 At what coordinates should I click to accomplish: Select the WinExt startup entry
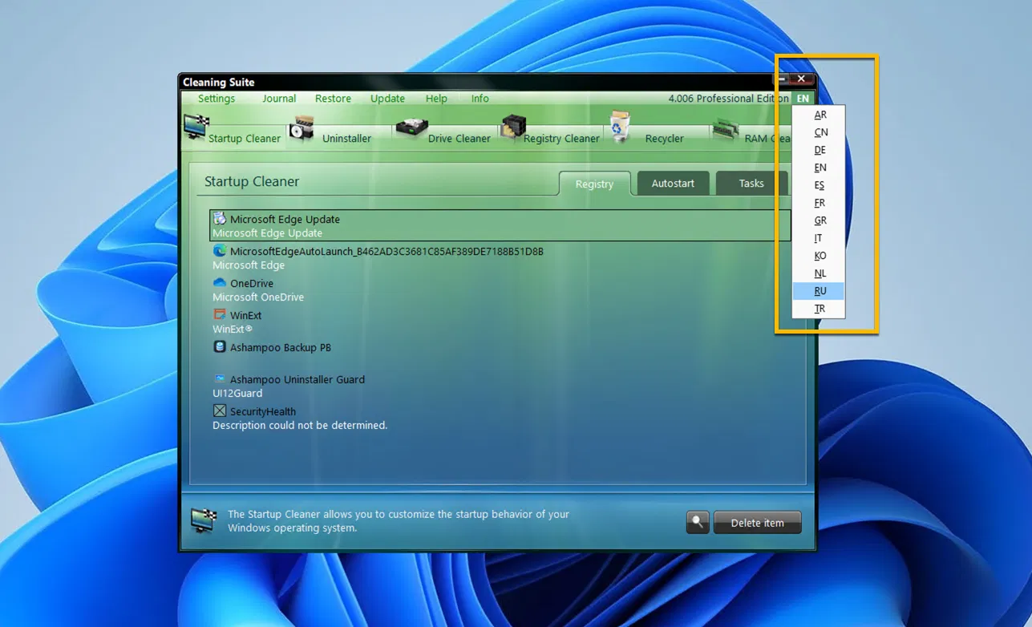point(500,322)
